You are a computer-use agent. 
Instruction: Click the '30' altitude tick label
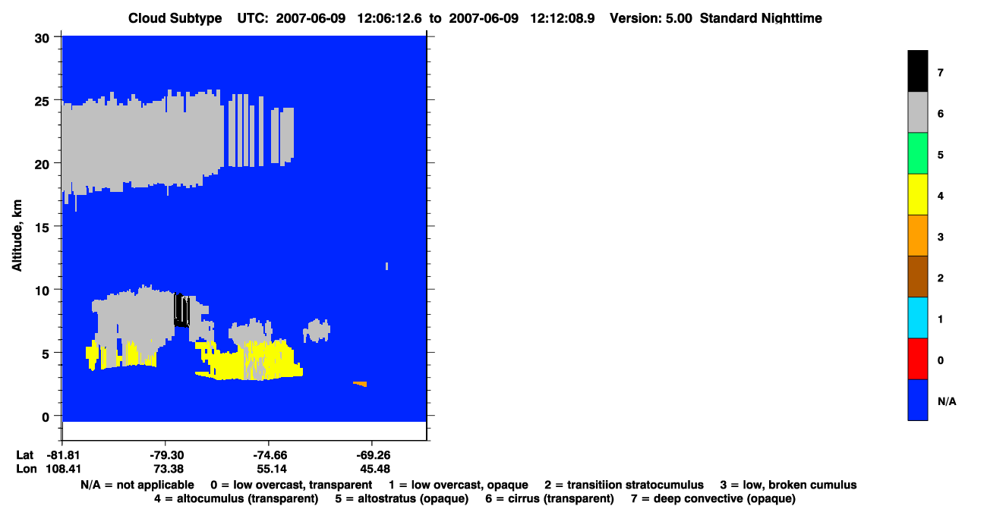click(x=44, y=37)
